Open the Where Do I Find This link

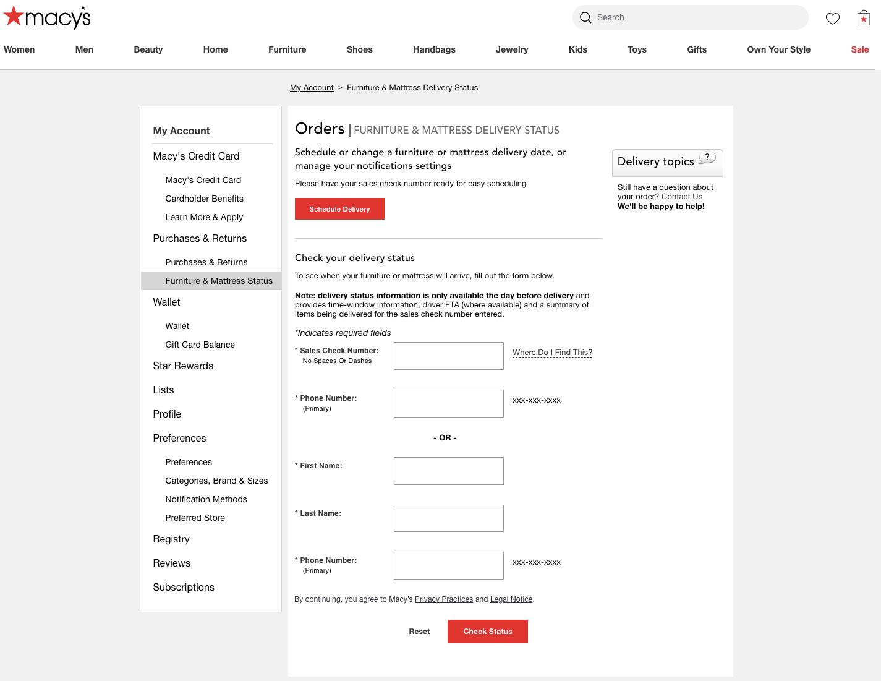552,353
